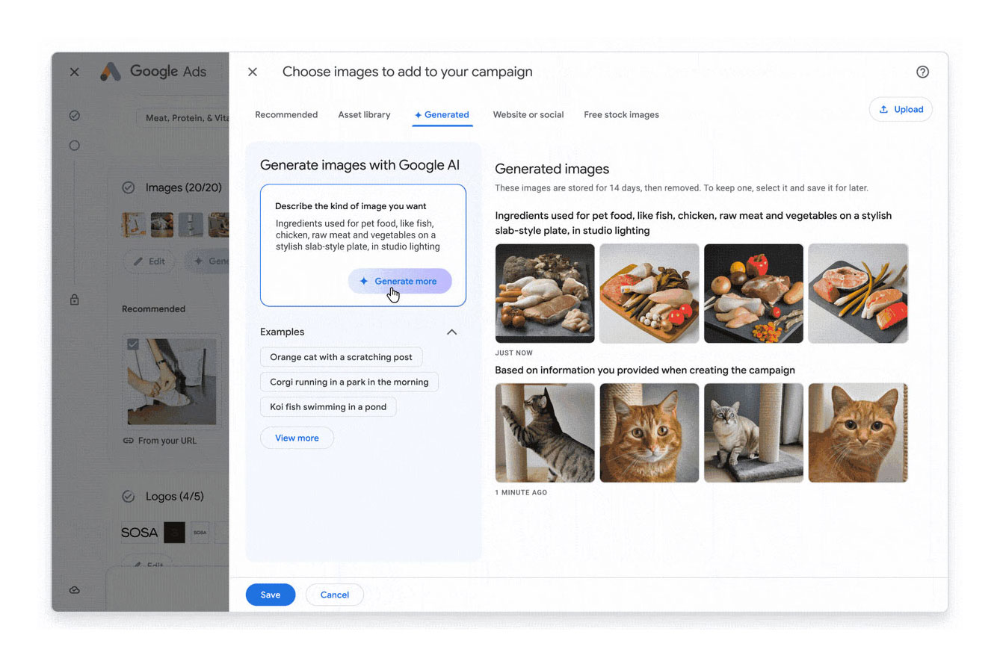This screenshot has height=667, width=1000.
Task: Click the lock icon in left sidebar
Action: click(x=74, y=300)
